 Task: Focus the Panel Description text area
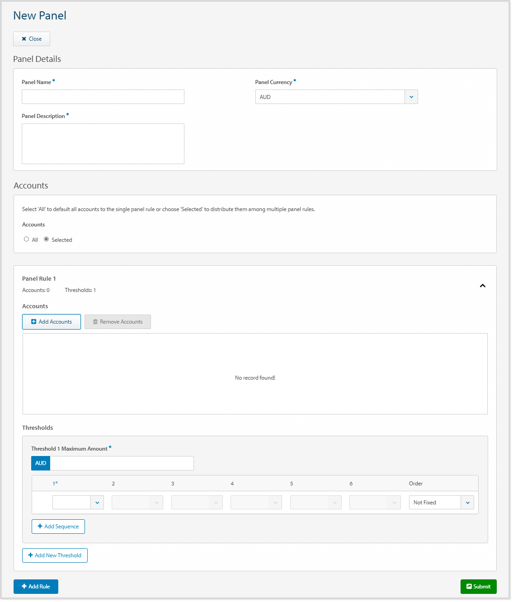[103, 144]
